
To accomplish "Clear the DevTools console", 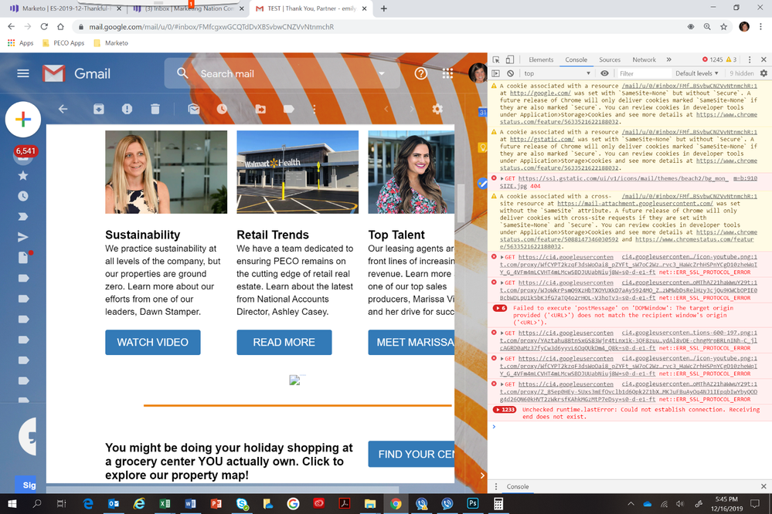I will point(511,73).
